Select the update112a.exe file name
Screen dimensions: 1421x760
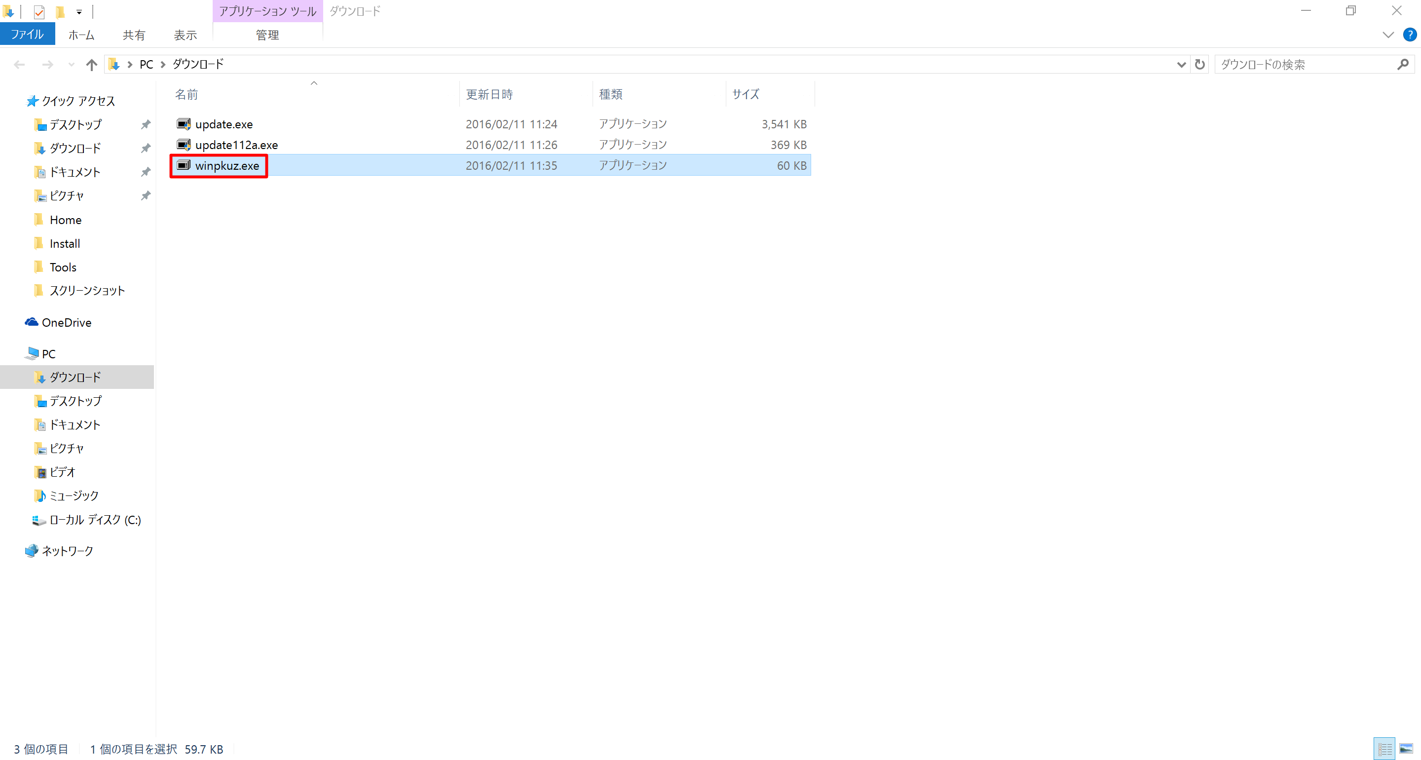pos(237,145)
